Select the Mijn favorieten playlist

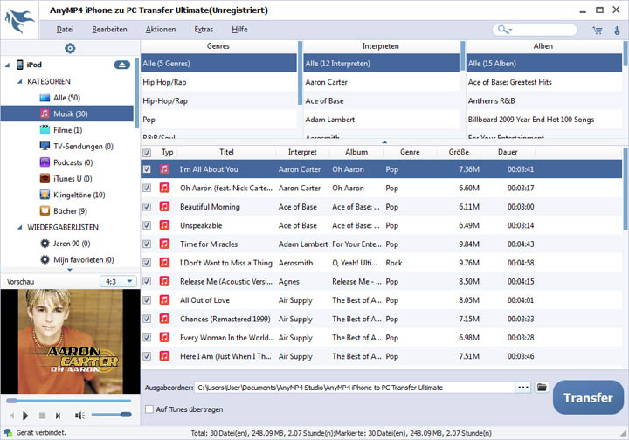pyautogui.click(x=77, y=259)
